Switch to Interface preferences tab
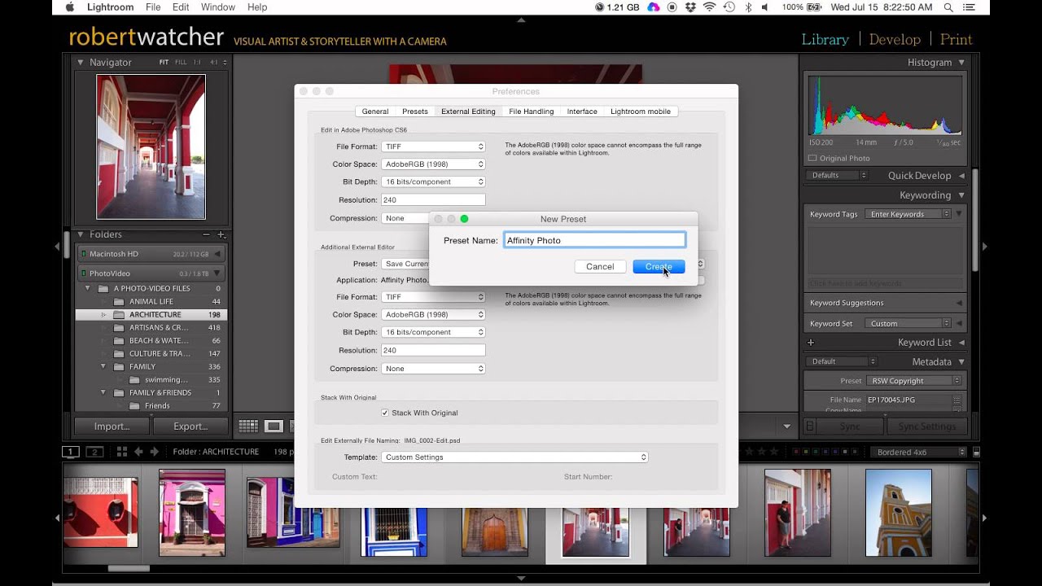The width and height of the screenshot is (1042, 586). 582,112
